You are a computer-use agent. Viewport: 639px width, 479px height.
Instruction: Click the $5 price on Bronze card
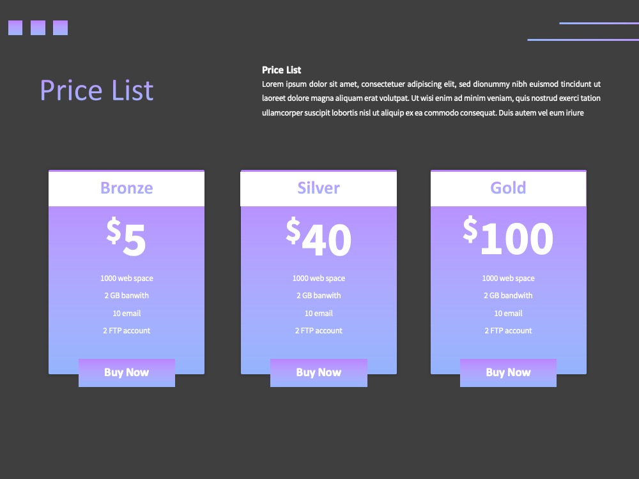click(126, 237)
